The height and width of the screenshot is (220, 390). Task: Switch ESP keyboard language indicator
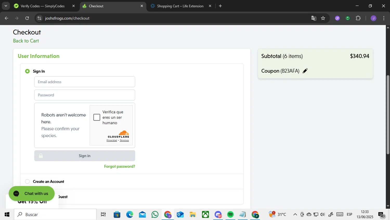pos(349,215)
